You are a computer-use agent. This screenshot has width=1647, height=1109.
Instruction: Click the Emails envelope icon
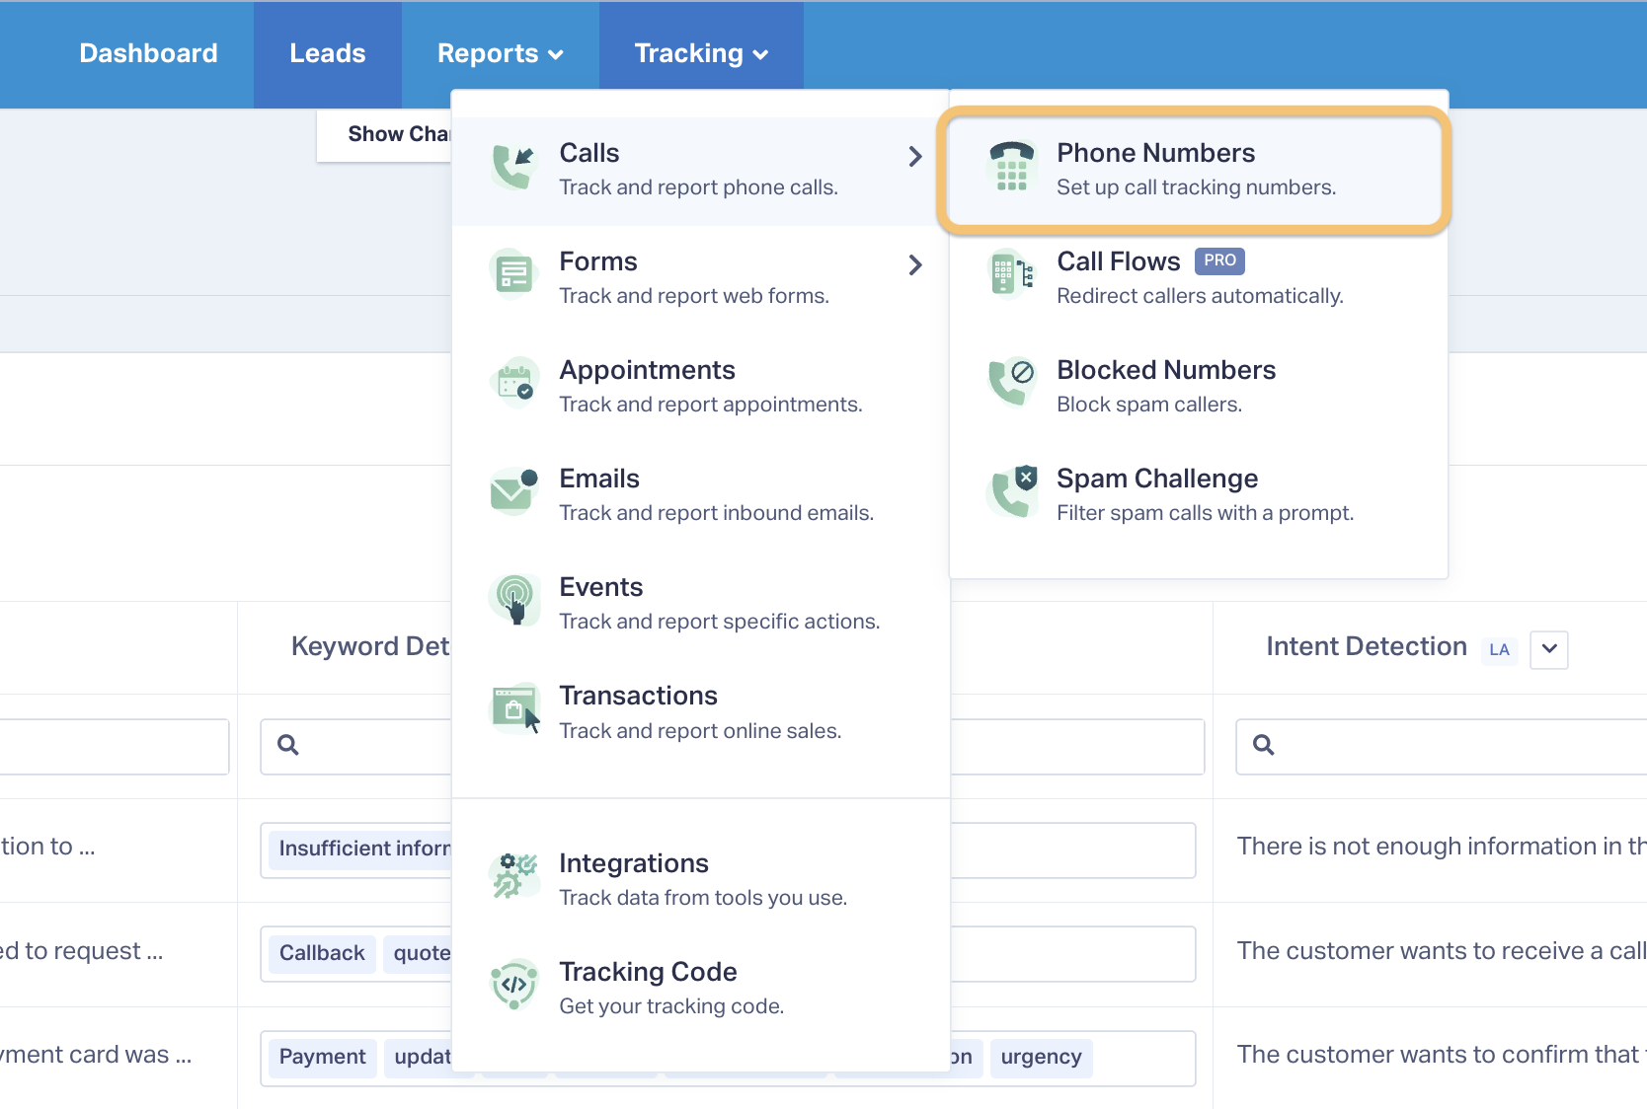(x=514, y=491)
